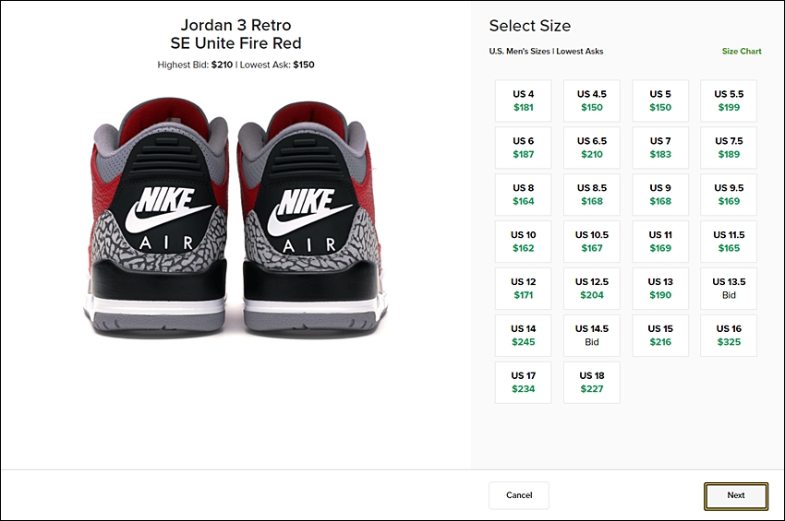Screen dimensions: 785x521
Task: Click the Highest Bid $210 text
Action: (195, 65)
